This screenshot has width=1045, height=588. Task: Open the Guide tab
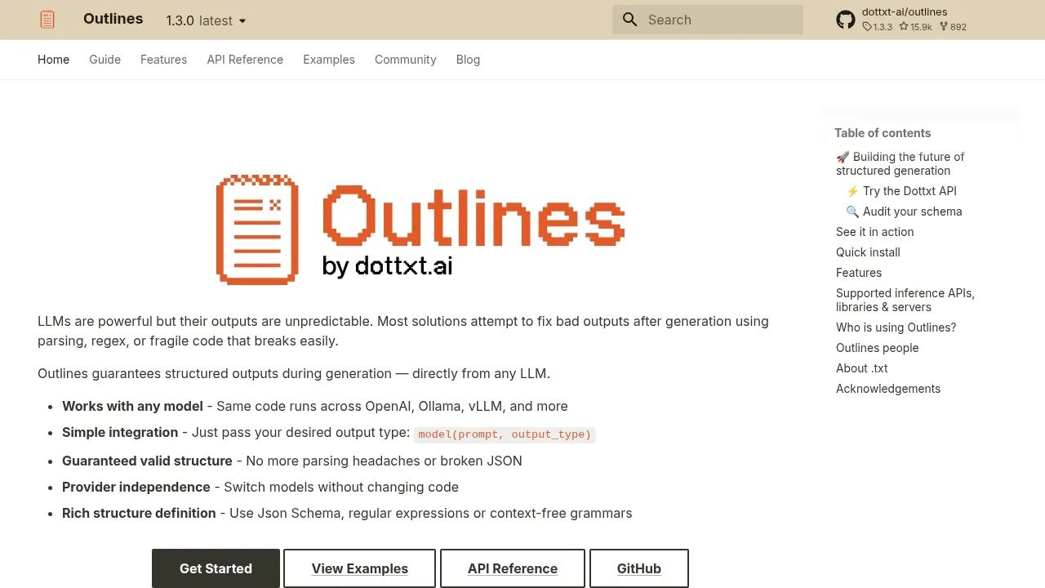click(x=104, y=60)
